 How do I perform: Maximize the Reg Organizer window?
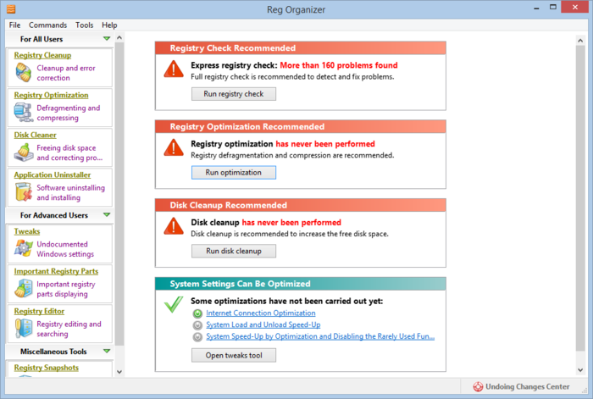[553, 7]
